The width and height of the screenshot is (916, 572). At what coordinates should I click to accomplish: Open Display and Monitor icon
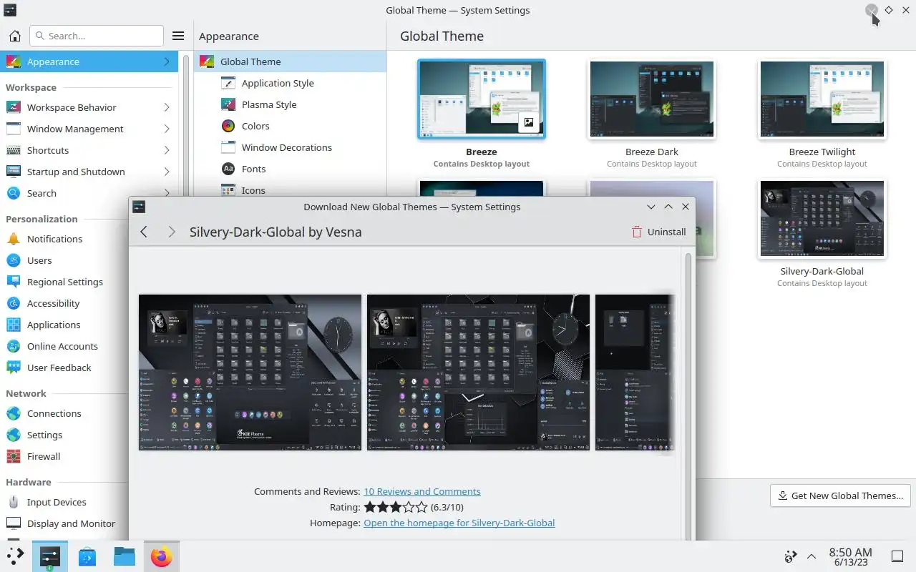point(14,523)
